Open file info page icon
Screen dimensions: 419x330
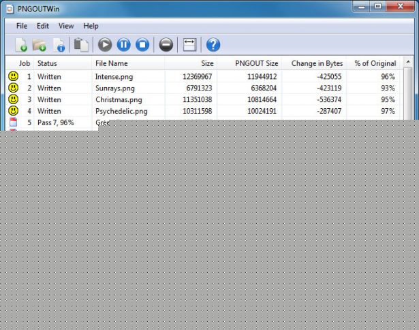(x=59, y=45)
